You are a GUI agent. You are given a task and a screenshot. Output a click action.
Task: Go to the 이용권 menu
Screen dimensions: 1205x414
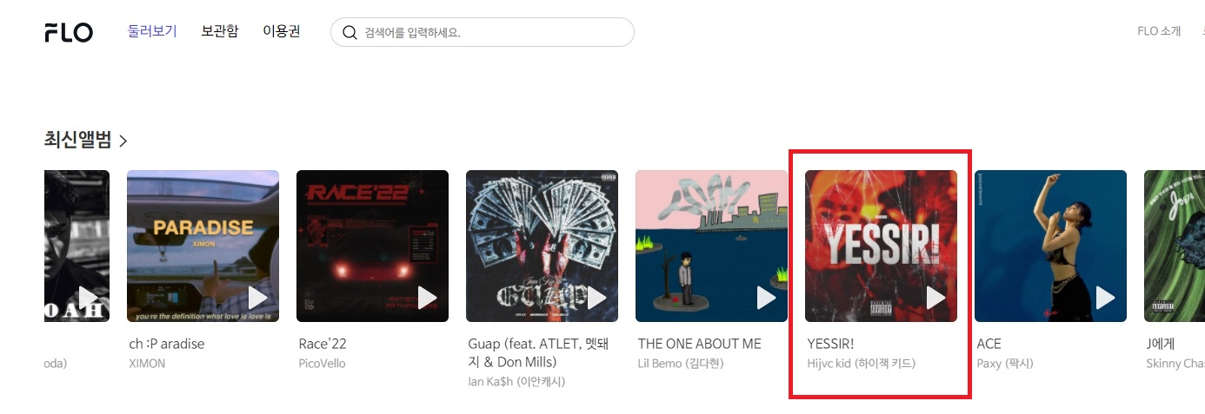(282, 31)
